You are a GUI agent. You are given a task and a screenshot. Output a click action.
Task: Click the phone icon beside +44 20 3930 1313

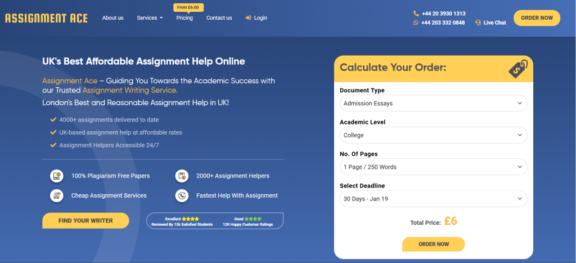(416, 14)
